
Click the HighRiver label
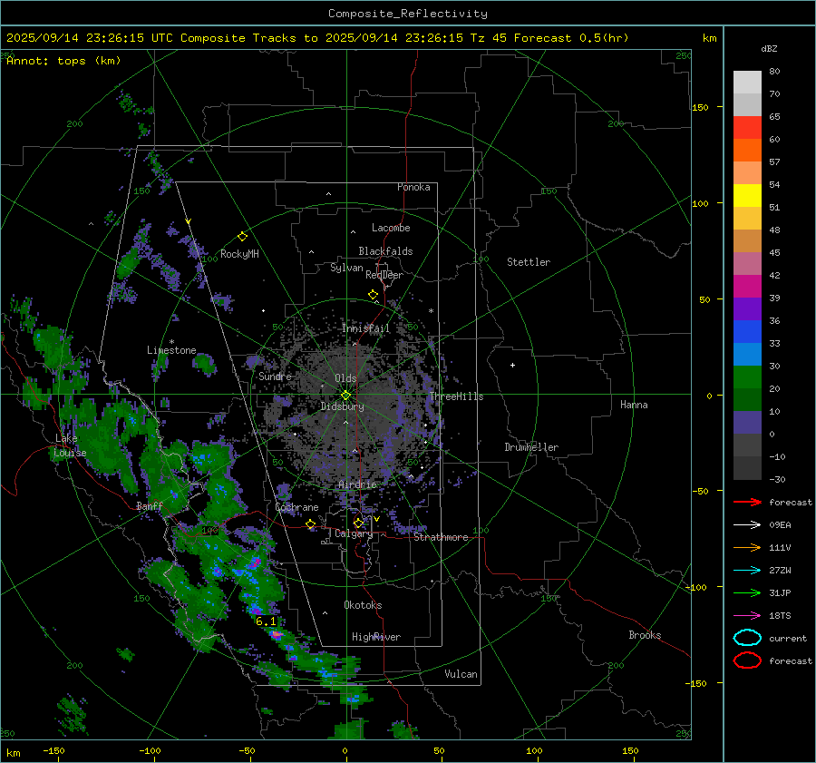pos(376,637)
